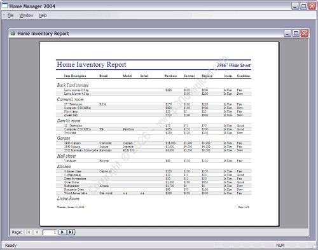Click the menu bar grip handle

[4, 15]
